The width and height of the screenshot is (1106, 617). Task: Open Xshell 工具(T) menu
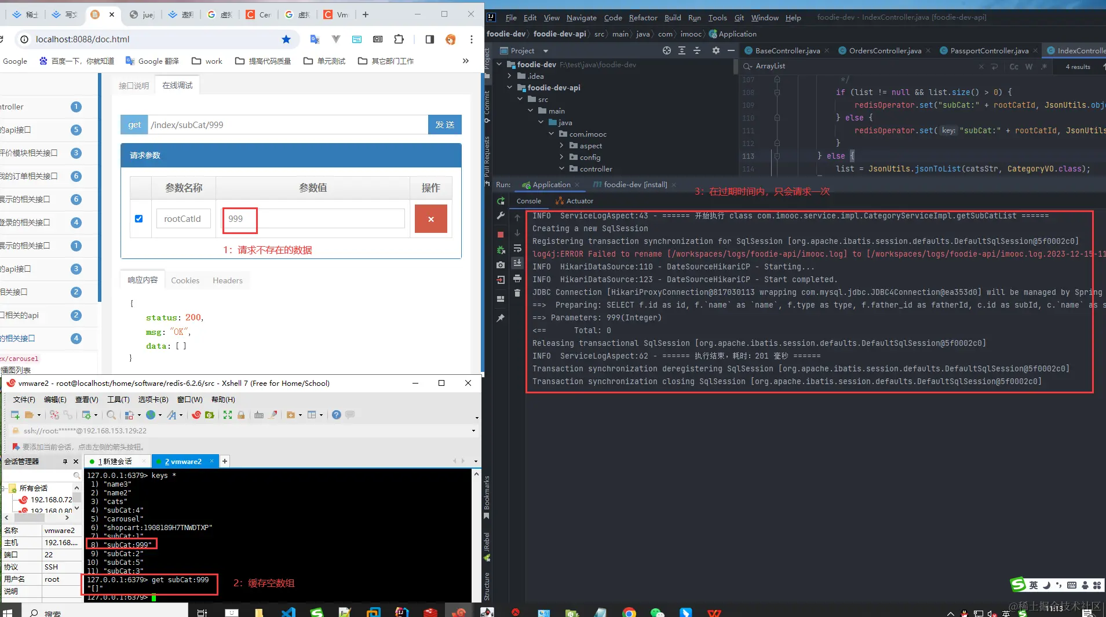(118, 400)
